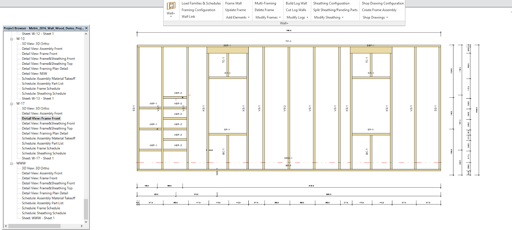
Task: Open Sheathing Configuration
Action: [x=331, y=3]
